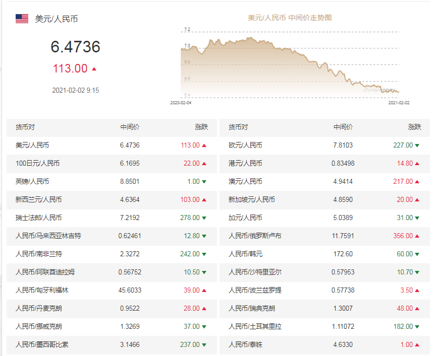Viewport: 435px width, 356px height.
Task: Click the left 中间价 column header
Action: click(130, 127)
